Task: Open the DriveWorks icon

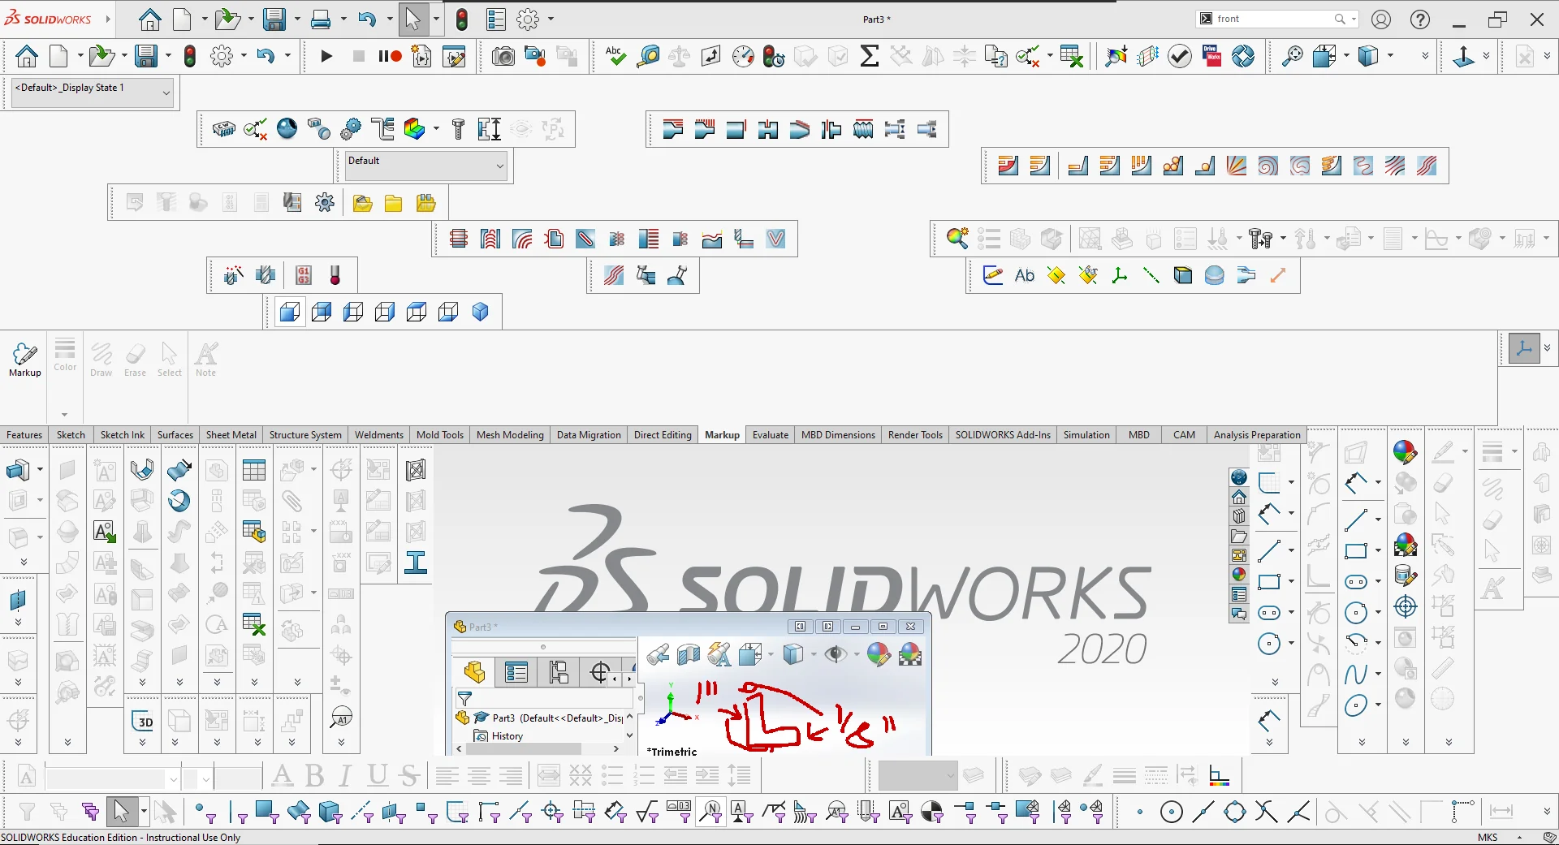Action: 1212,56
